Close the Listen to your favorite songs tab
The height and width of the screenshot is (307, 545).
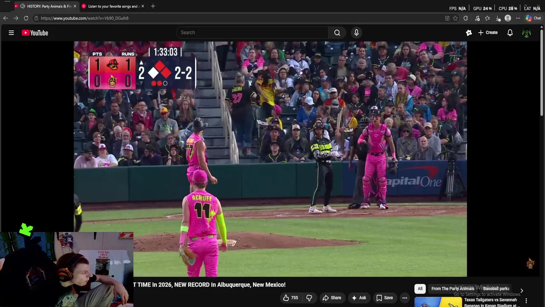click(143, 6)
